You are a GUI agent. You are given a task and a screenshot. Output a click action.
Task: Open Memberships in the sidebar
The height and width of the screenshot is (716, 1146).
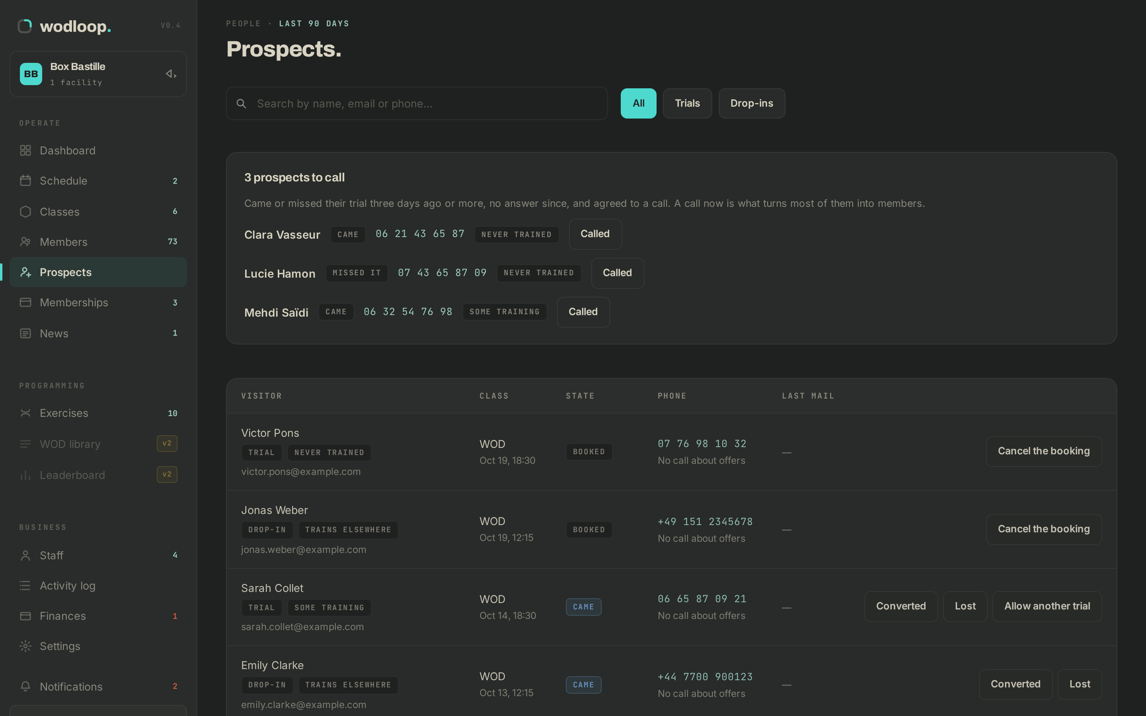98,303
